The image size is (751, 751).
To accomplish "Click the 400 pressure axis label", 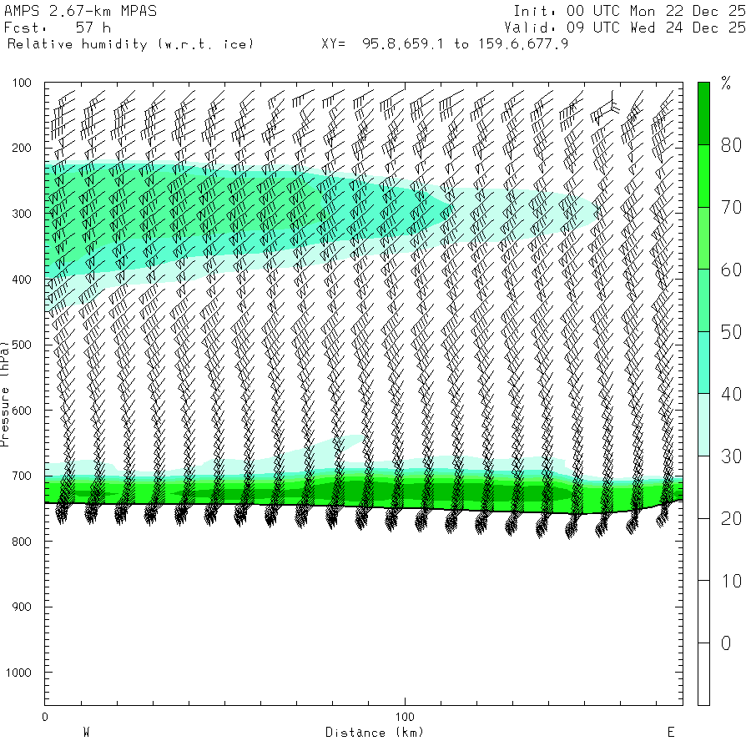I will tap(22, 280).
